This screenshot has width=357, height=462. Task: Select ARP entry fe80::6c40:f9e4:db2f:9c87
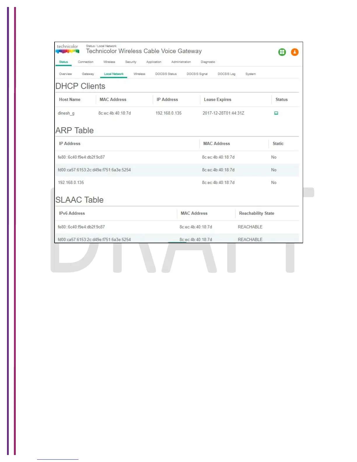pyautogui.click(x=81, y=157)
